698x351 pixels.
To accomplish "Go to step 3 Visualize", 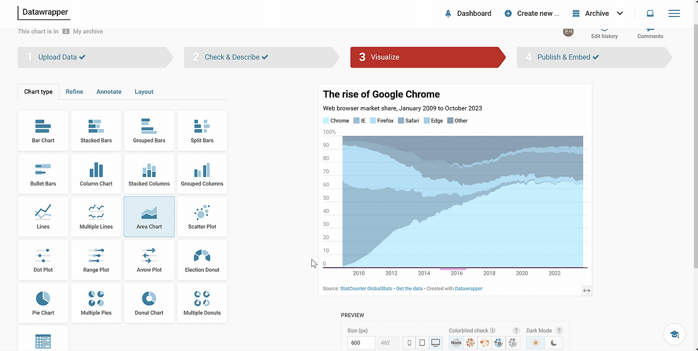I will click(428, 57).
